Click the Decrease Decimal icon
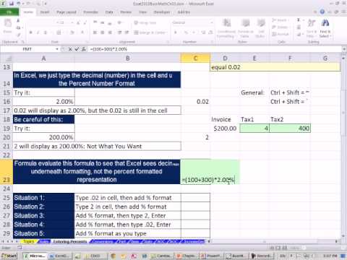The height and width of the screenshot is (260, 347). click(210, 32)
